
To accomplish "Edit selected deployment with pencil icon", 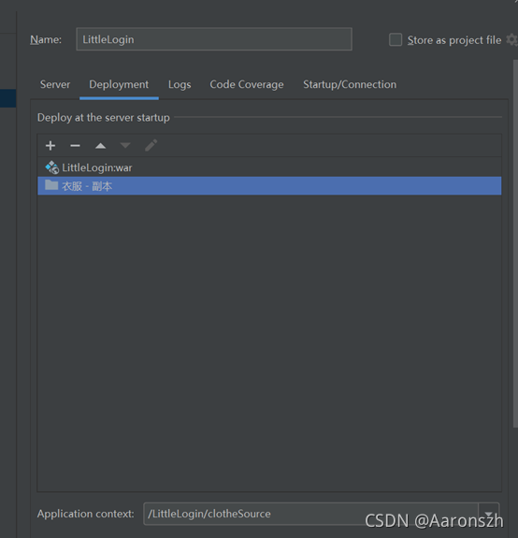I will (151, 145).
